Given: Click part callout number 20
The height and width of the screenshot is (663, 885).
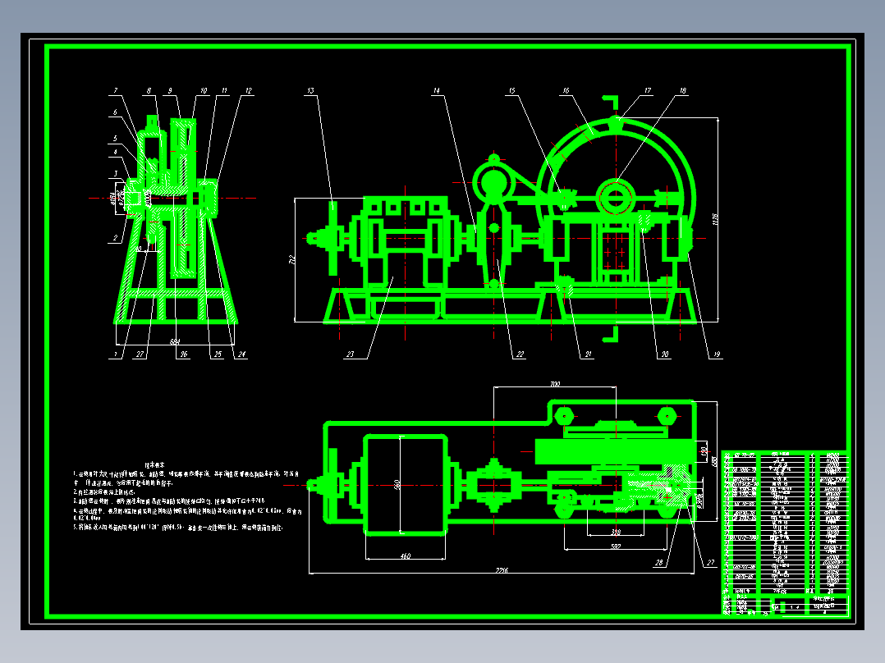Looking at the screenshot, I should pos(664,354).
